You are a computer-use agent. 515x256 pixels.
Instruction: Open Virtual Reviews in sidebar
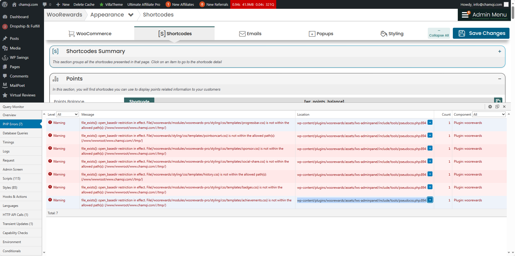tap(23, 95)
